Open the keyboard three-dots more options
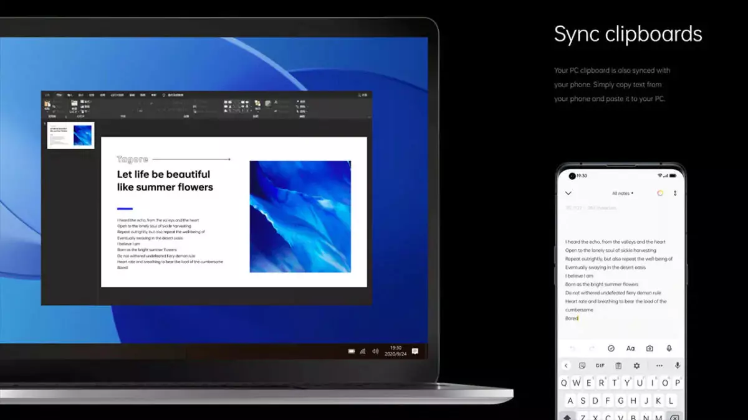The height and width of the screenshot is (420, 748). click(x=659, y=366)
